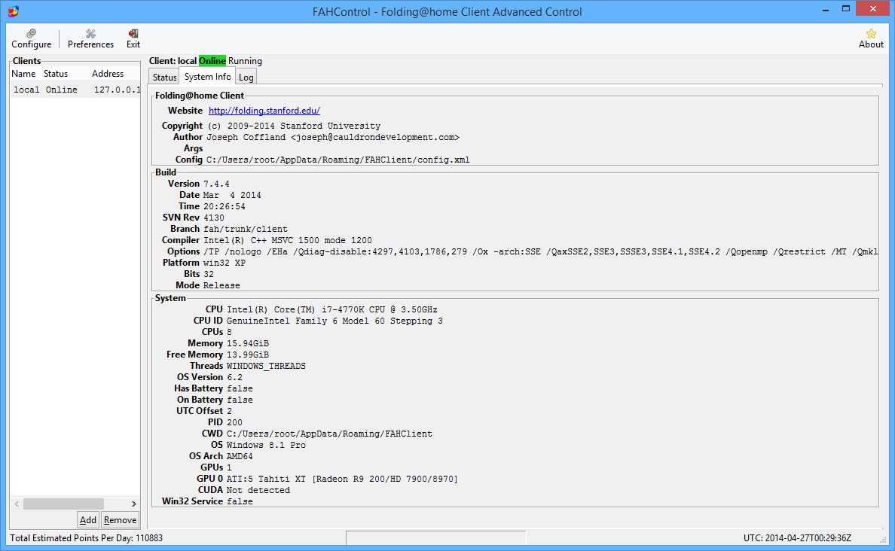This screenshot has height=551, width=895.
Task: Click the Address column header
Action: pyautogui.click(x=108, y=74)
